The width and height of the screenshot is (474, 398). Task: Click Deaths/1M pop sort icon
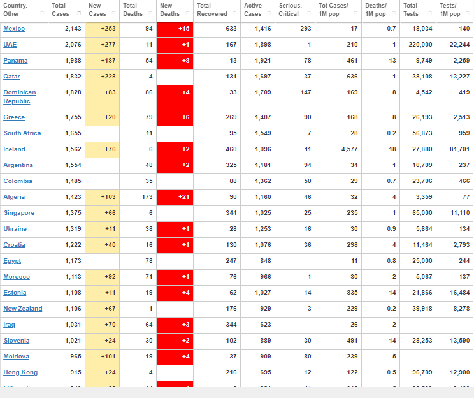[394, 13]
